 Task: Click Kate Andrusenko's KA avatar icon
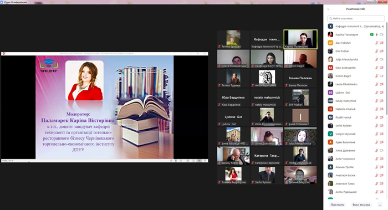point(330,68)
